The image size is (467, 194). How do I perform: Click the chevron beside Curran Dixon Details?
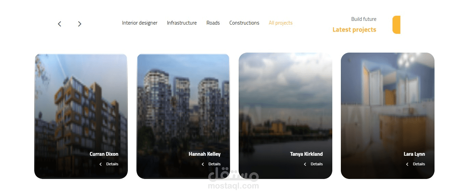(x=101, y=164)
